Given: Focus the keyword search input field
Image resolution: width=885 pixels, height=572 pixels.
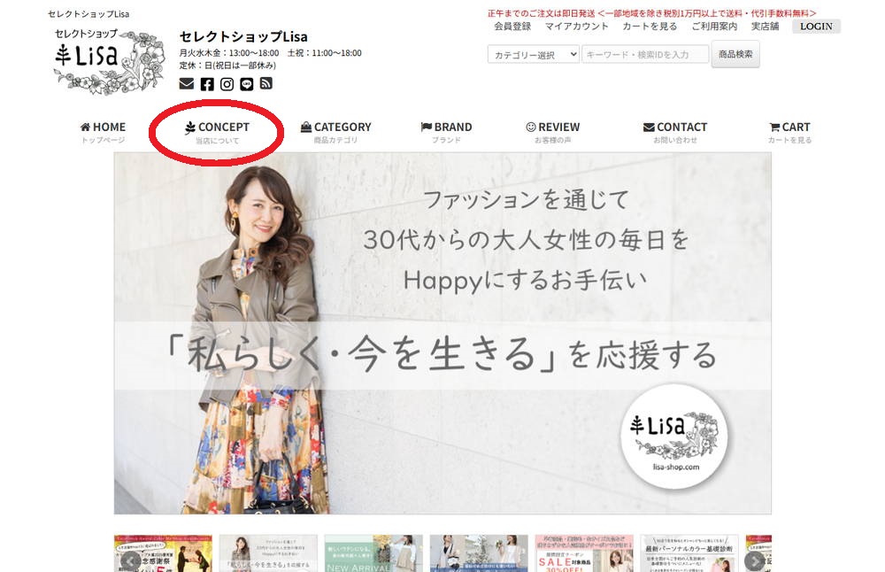Looking at the screenshot, I should click(x=645, y=55).
